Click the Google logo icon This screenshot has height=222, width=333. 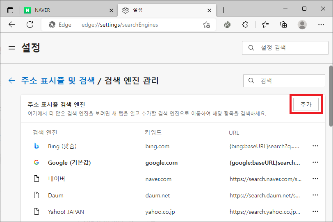[36, 163]
